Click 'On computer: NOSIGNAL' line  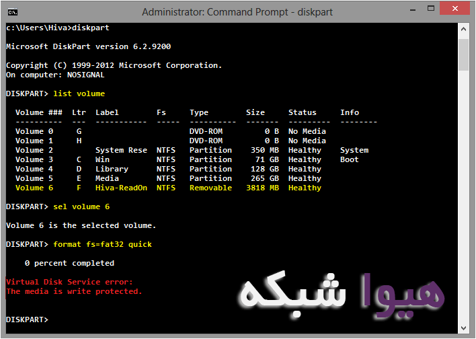(x=55, y=75)
